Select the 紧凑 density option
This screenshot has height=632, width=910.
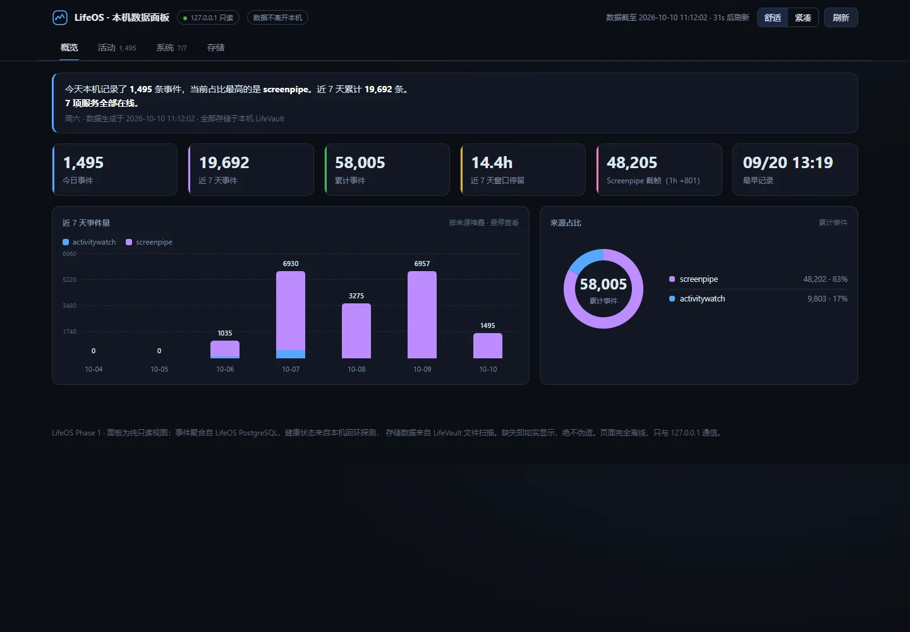[803, 18]
